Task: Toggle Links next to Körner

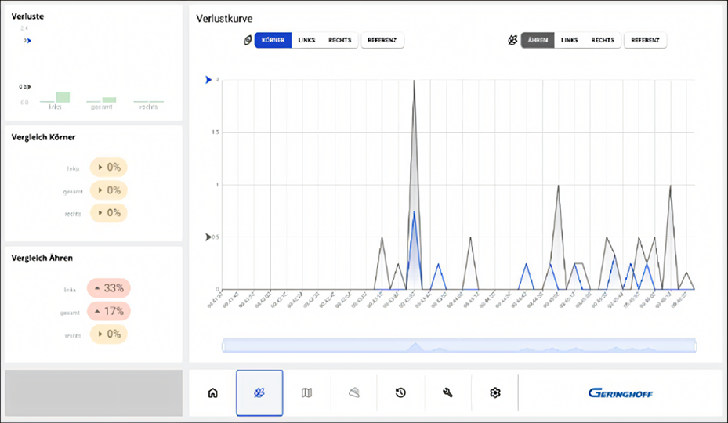Action: 306,40
